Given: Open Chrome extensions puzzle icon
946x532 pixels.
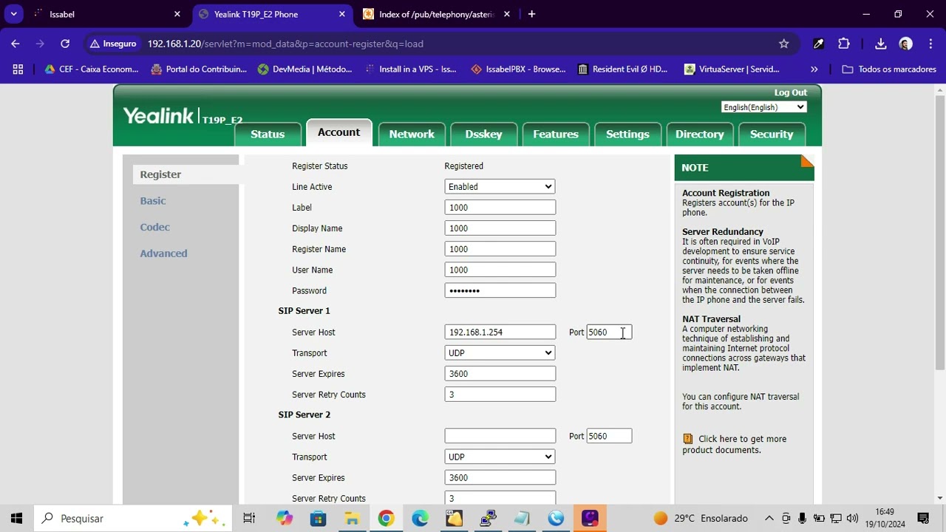Looking at the screenshot, I should point(844,44).
